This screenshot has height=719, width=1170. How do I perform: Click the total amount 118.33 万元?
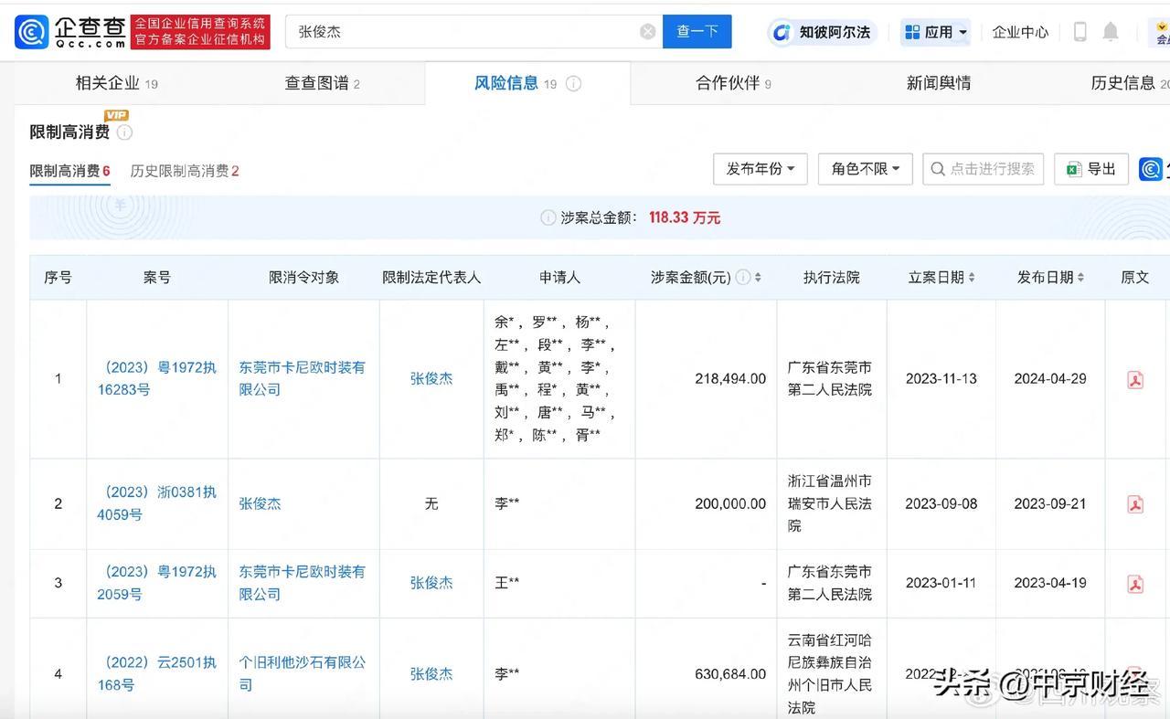pyautogui.click(x=685, y=217)
